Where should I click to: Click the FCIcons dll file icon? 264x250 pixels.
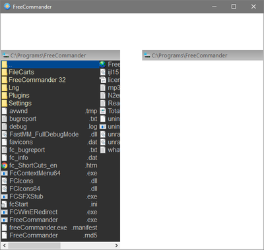(x=5, y=181)
